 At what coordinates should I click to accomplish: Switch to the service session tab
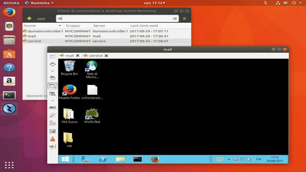tap(96, 56)
